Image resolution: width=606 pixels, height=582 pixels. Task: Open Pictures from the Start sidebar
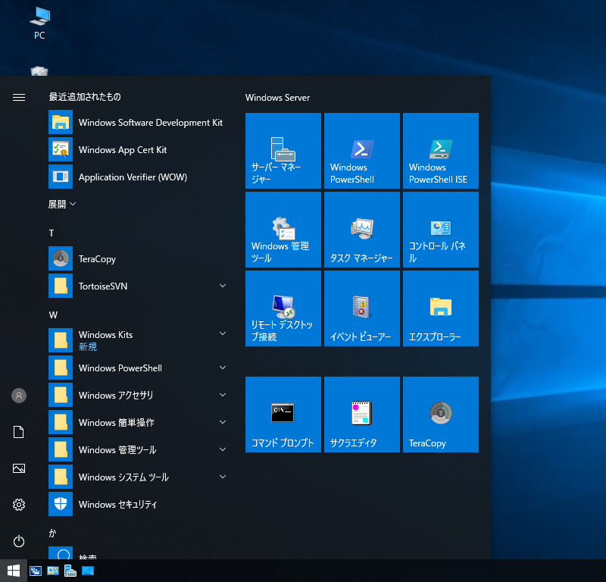[18, 468]
